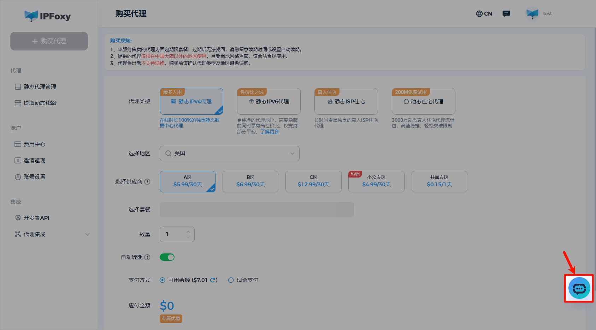Click the message notification icon in header
The image size is (596, 330).
[506, 13]
